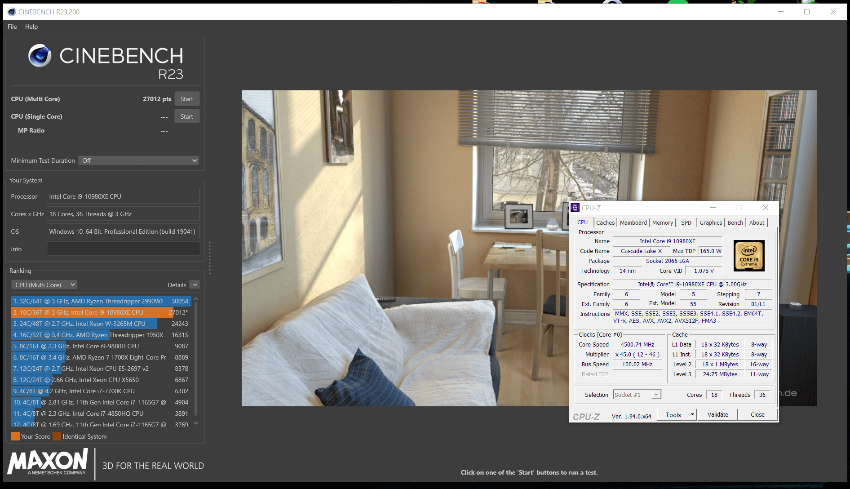Click the Intel Core i9 Extreme logo

(x=749, y=256)
